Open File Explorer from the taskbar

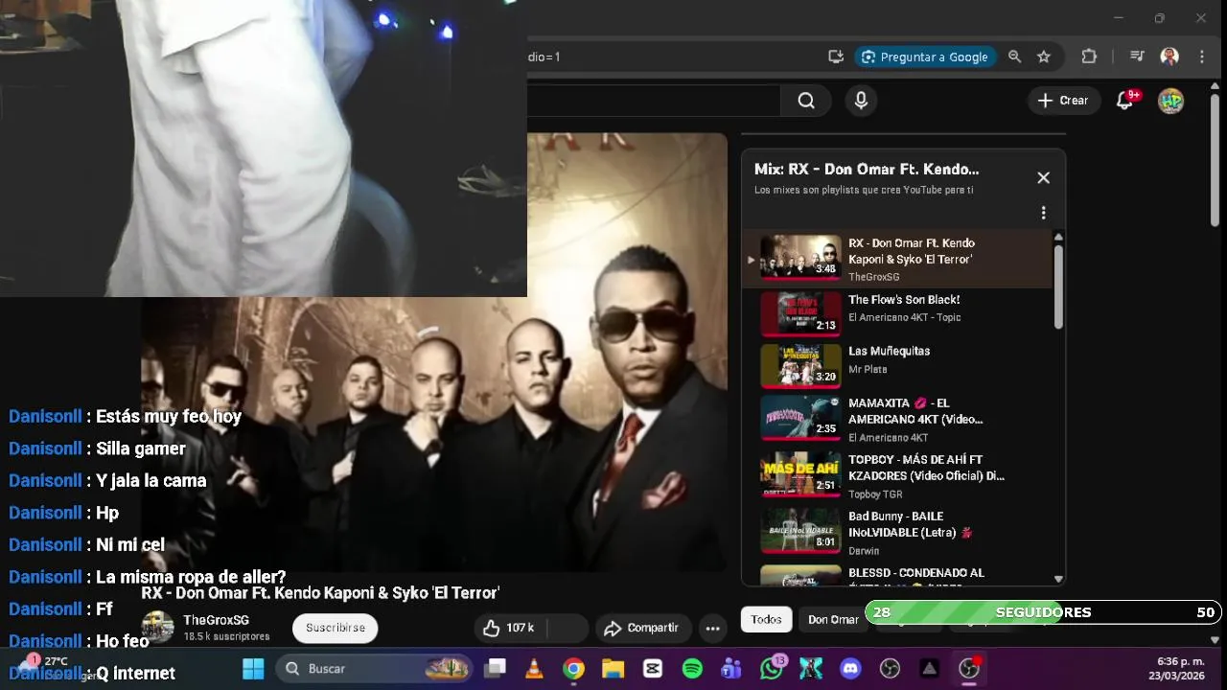pos(613,668)
